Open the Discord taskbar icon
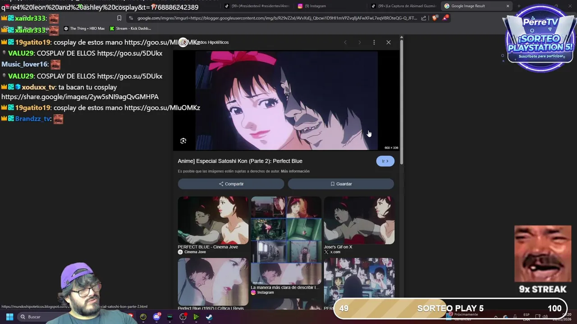 tap(156, 317)
